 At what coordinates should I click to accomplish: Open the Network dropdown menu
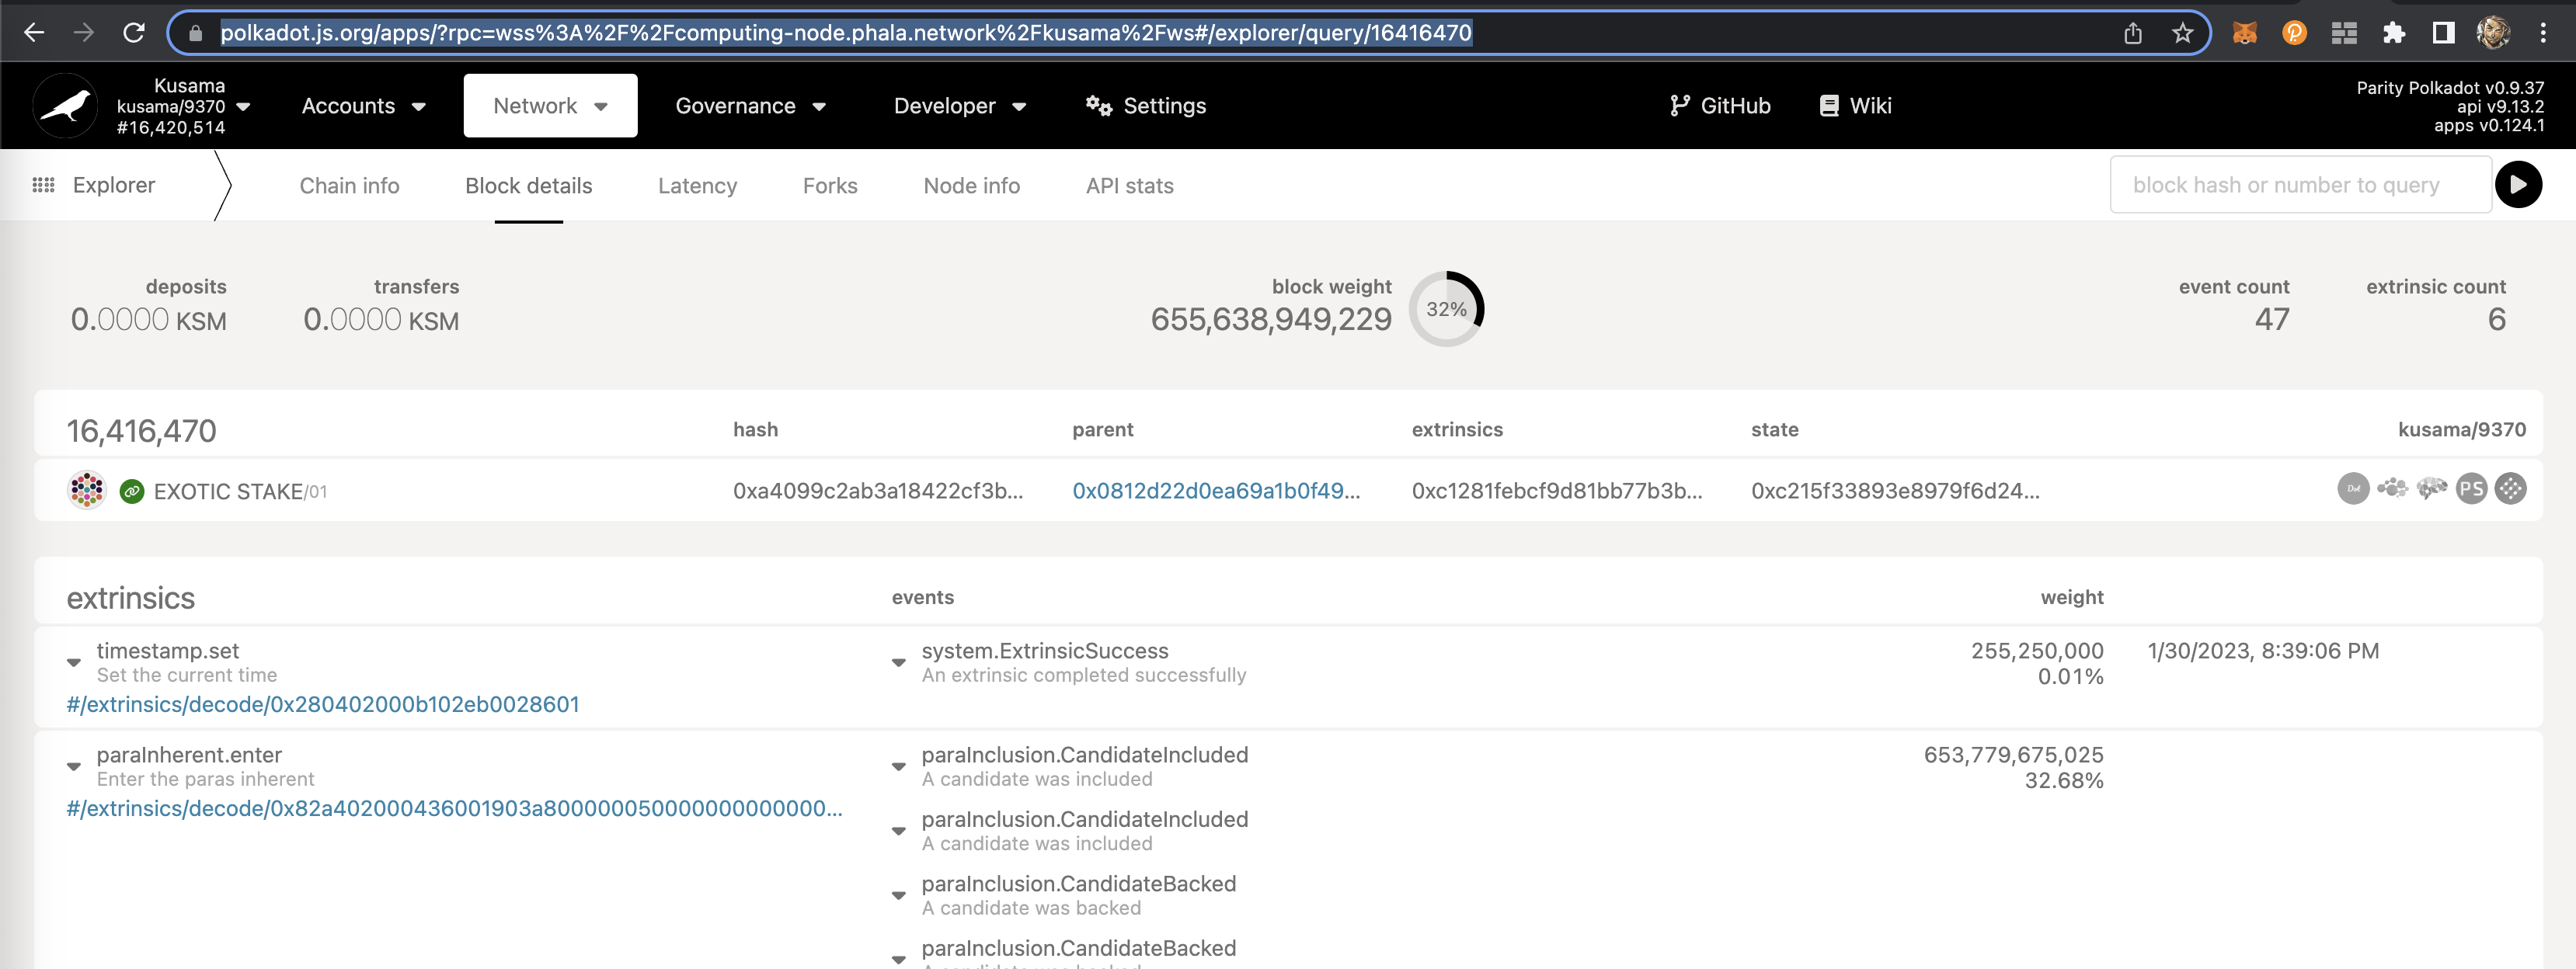[x=550, y=105]
